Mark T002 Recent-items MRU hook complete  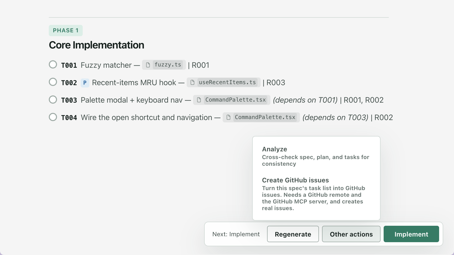(53, 82)
